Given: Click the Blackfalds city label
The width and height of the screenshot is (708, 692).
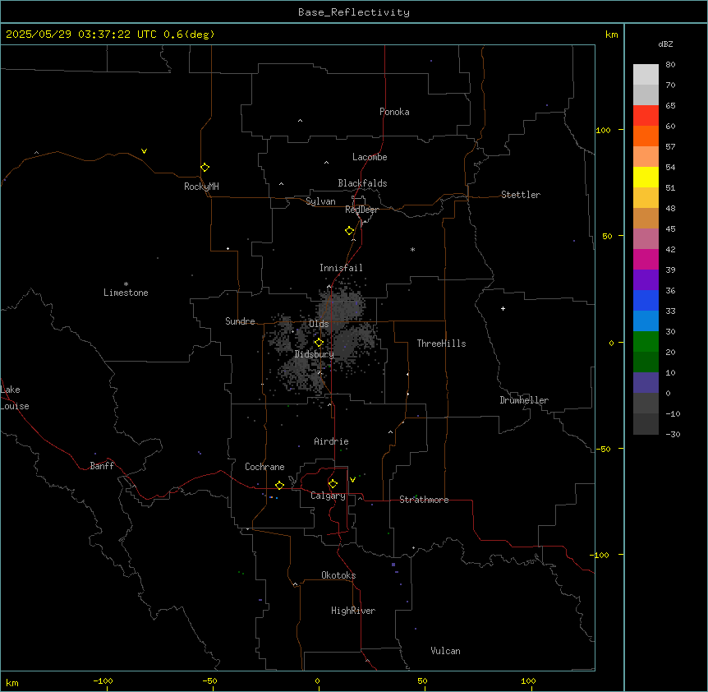Looking at the screenshot, I should coord(362,183).
